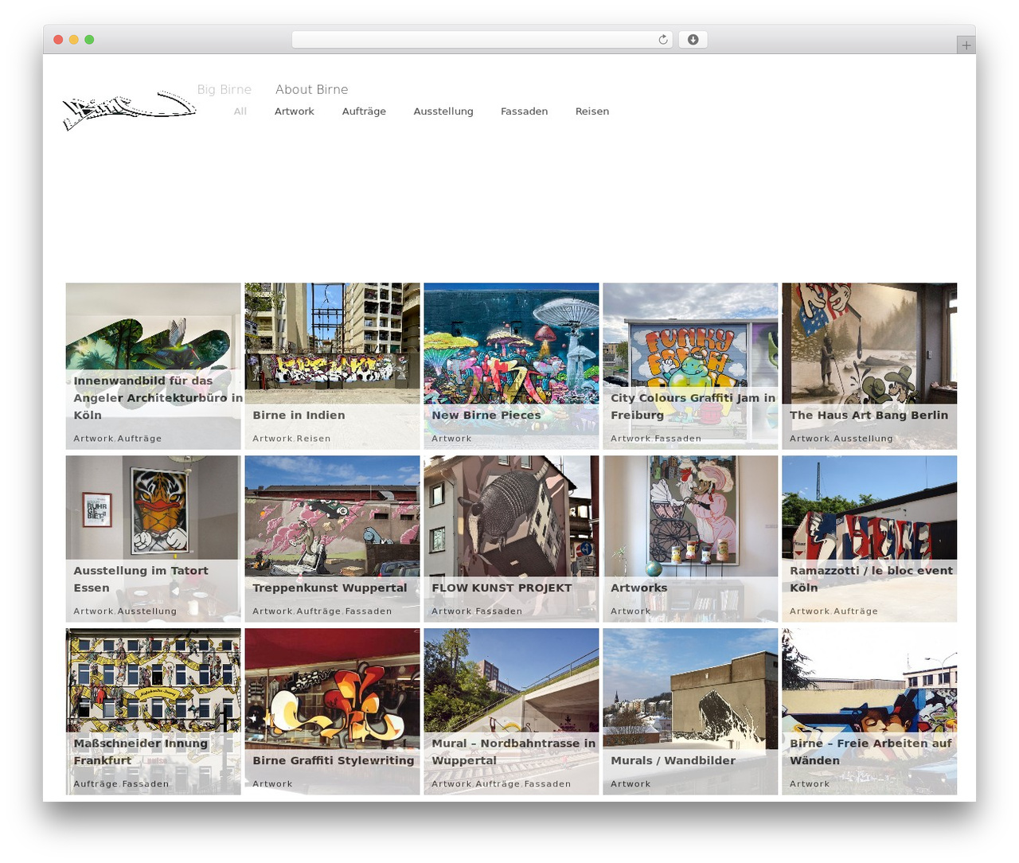Open Birne – Freie Arbeiten auf Wänden
Screen dimensions: 1019x863
click(x=869, y=712)
